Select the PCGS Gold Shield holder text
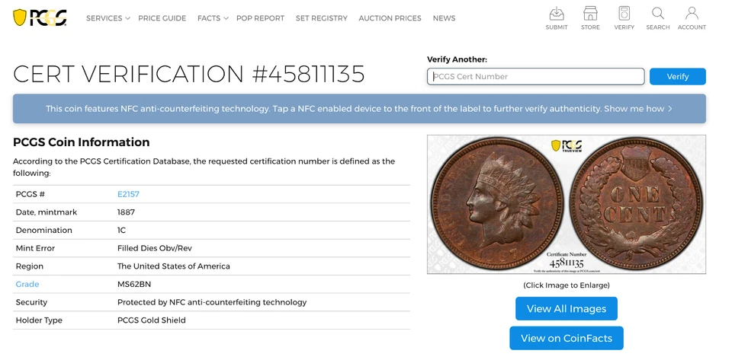Image resolution: width=732 pixels, height=360 pixels. coord(151,320)
